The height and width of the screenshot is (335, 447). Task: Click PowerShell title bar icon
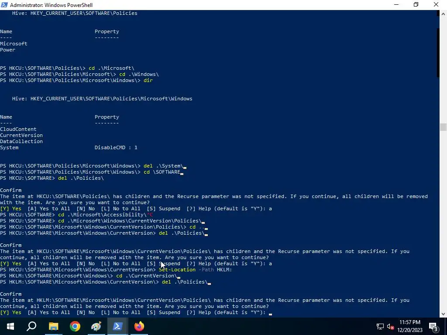4,5
